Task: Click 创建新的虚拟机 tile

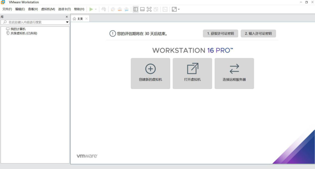Action: (x=150, y=73)
